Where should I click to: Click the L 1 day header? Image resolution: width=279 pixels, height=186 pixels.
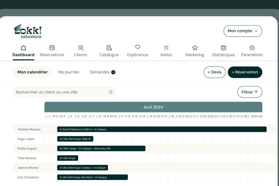tap(48, 116)
